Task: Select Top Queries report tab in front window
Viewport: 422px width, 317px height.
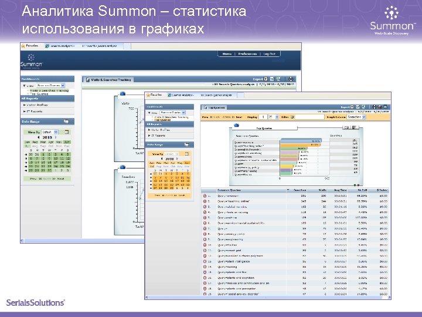Action: pyautogui.click(x=215, y=107)
